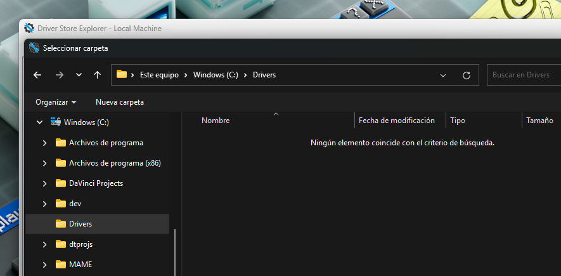The width and height of the screenshot is (561, 276).
Task: Click the Windows (C:) drive icon
Action: point(56,122)
